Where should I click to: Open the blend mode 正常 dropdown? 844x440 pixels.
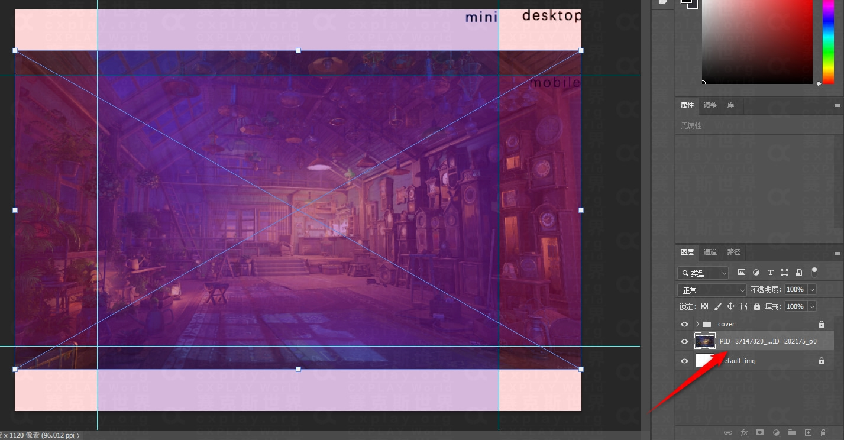click(x=712, y=290)
